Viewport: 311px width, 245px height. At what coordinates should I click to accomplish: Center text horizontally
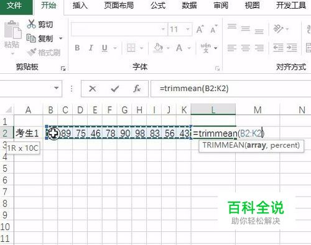246,48
